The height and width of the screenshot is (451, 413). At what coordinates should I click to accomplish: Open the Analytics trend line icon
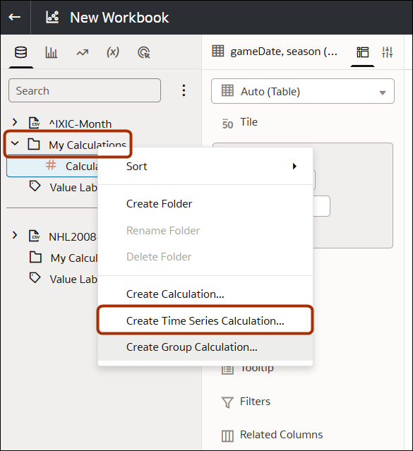click(83, 53)
